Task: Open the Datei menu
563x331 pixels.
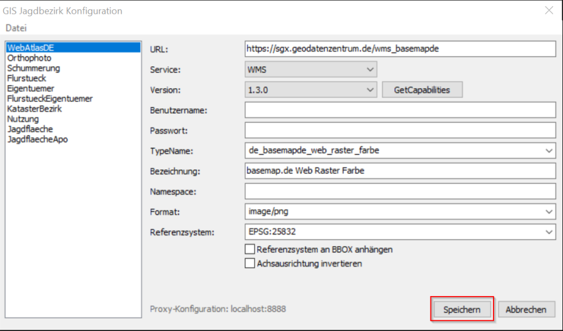Action: (16, 28)
